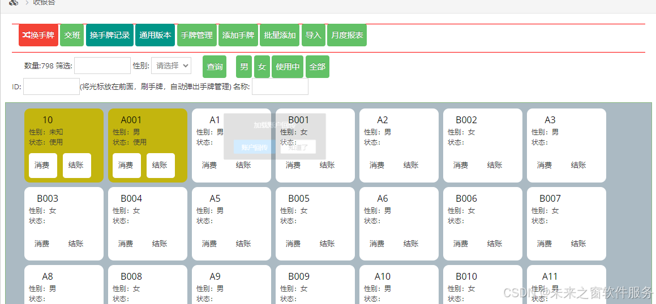Screen dimensions: 656x304
Task: Select the 通用版本 button
Action: point(155,35)
